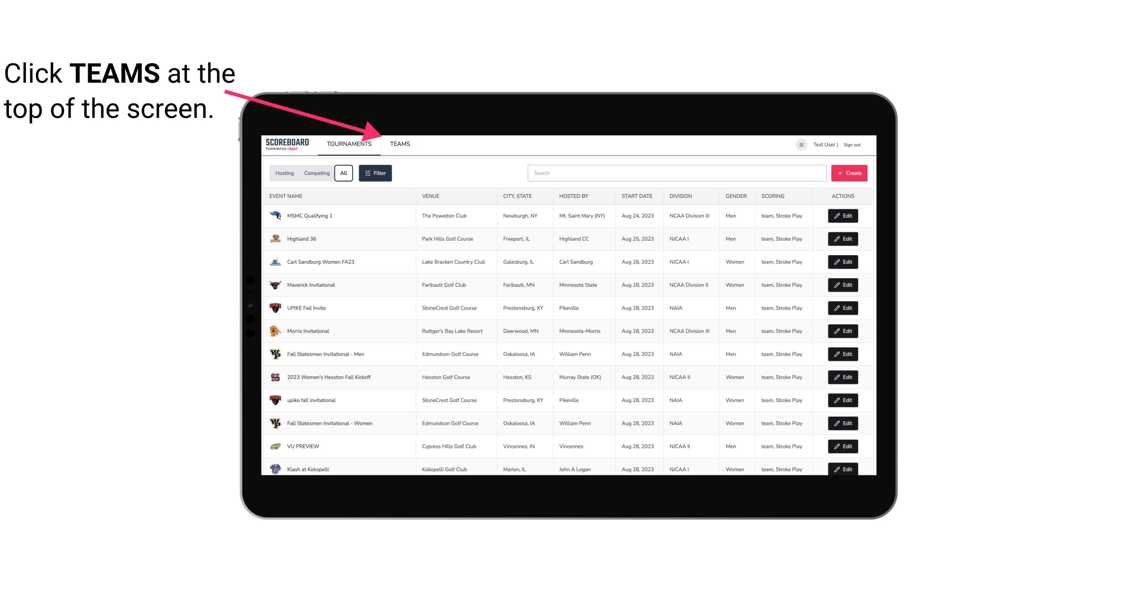This screenshot has height=611, width=1136.
Task: Expand the START DATE column sorter
Action: click(637, 196)
